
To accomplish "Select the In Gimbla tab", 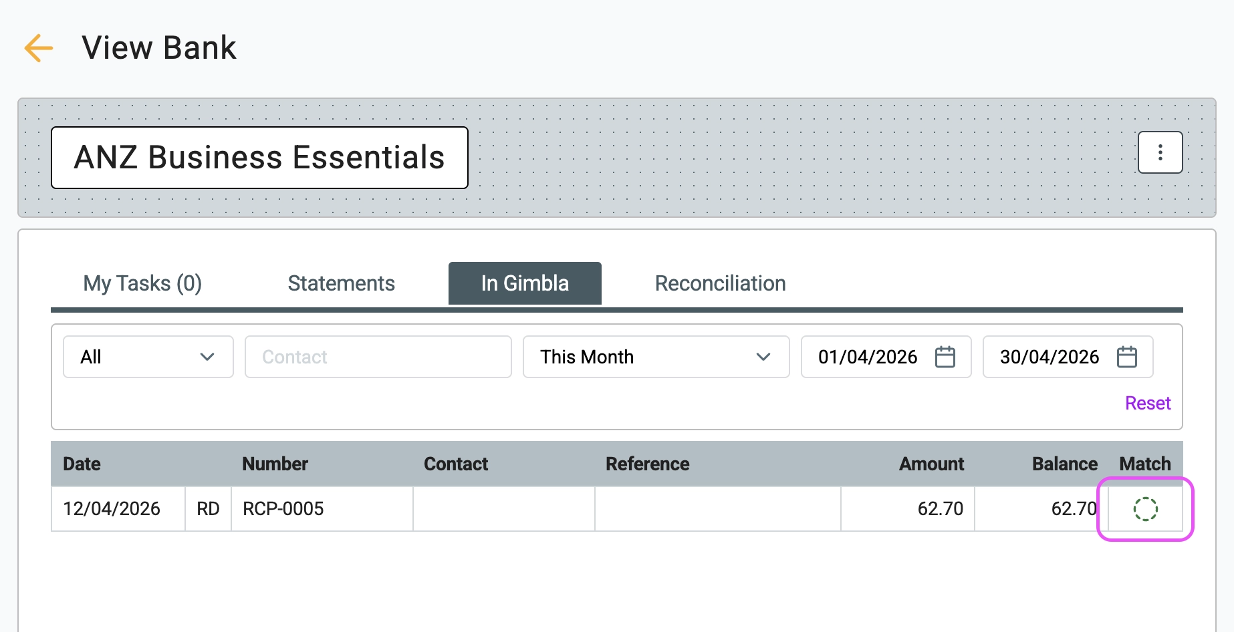I will pos(525,283).
